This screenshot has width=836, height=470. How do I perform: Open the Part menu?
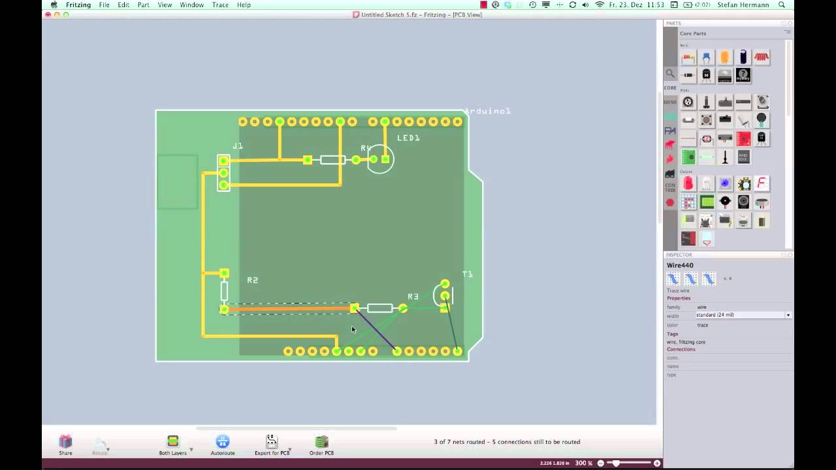143,5
